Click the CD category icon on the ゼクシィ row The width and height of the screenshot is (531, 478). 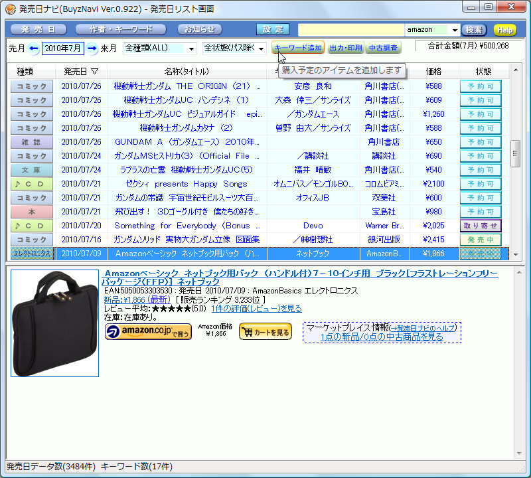(x=31, y=184)
